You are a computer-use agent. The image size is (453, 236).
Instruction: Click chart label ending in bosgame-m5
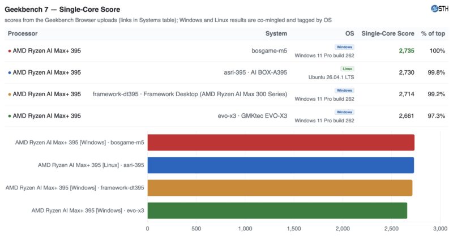(79, 143)
